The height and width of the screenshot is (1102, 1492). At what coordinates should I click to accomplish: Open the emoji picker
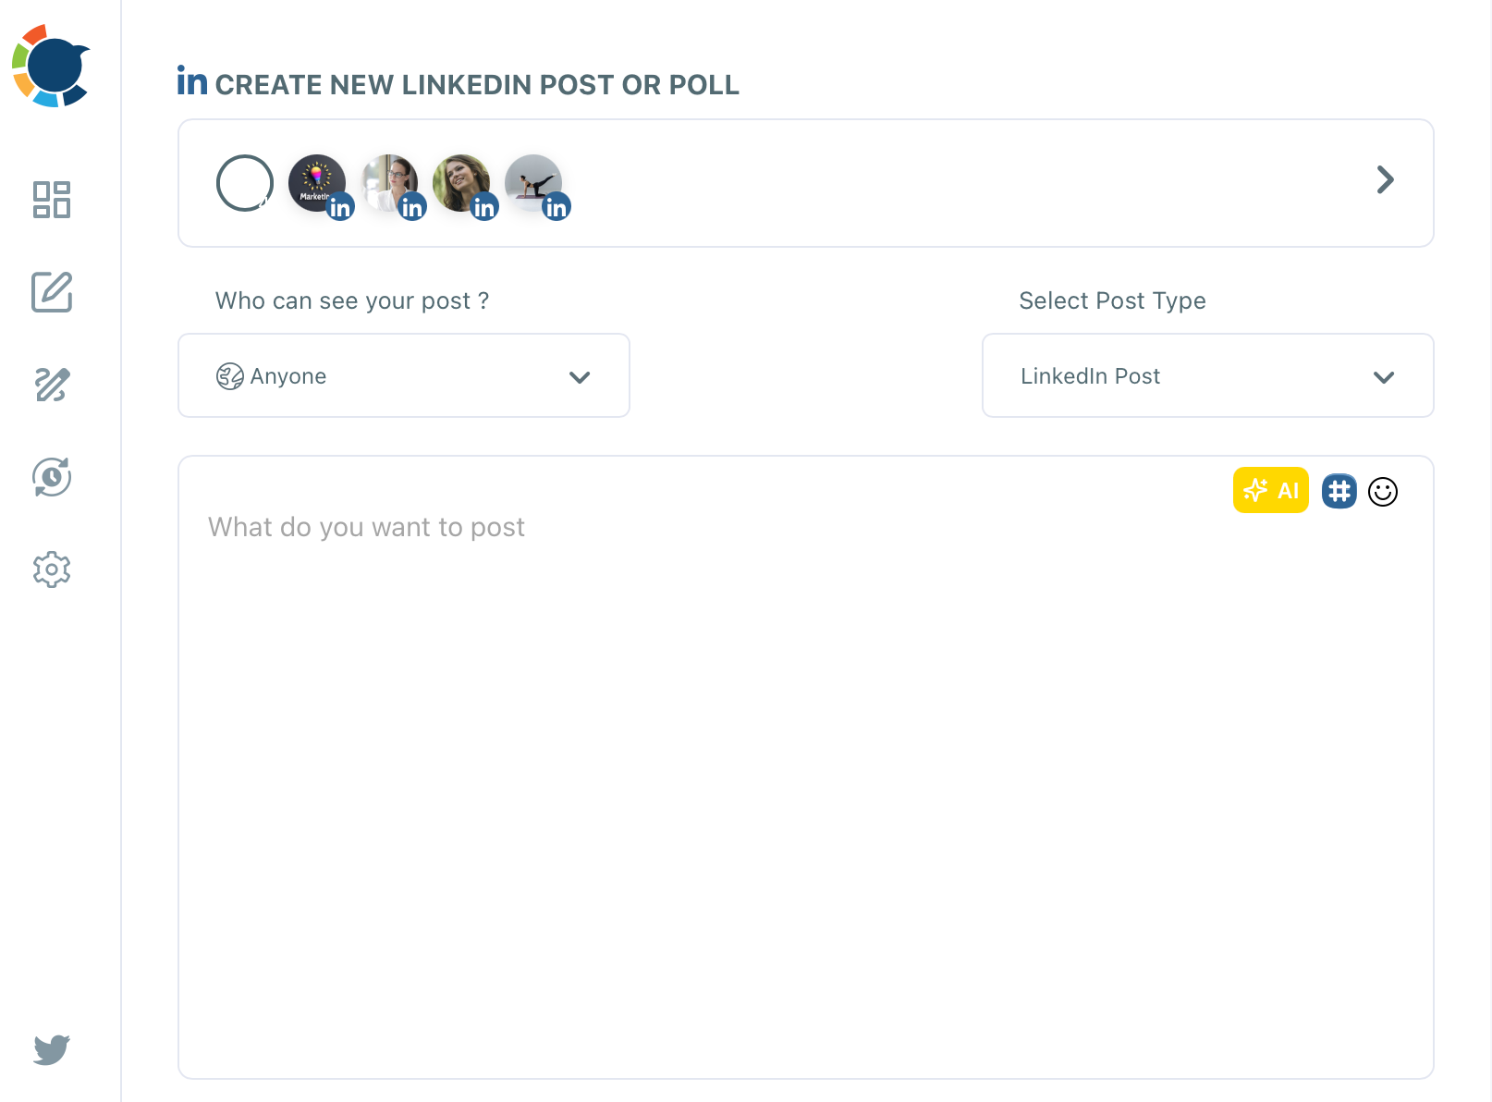pyautogui.click(x=1383, y=491)
